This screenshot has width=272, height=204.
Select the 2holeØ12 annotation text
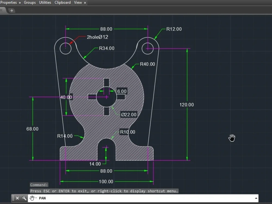[x=97, y=37]
